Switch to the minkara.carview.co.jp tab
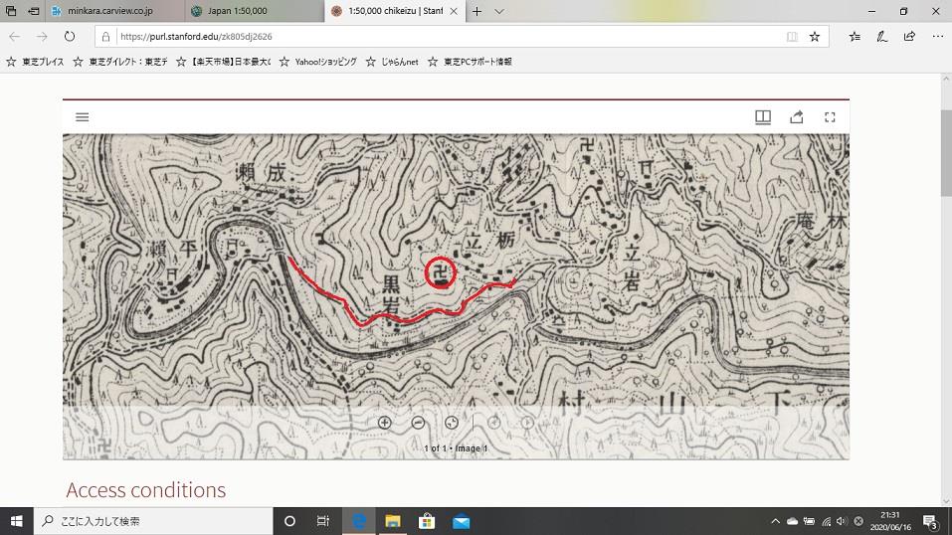This screenshot has width=952, height=535. click(116, 11)
